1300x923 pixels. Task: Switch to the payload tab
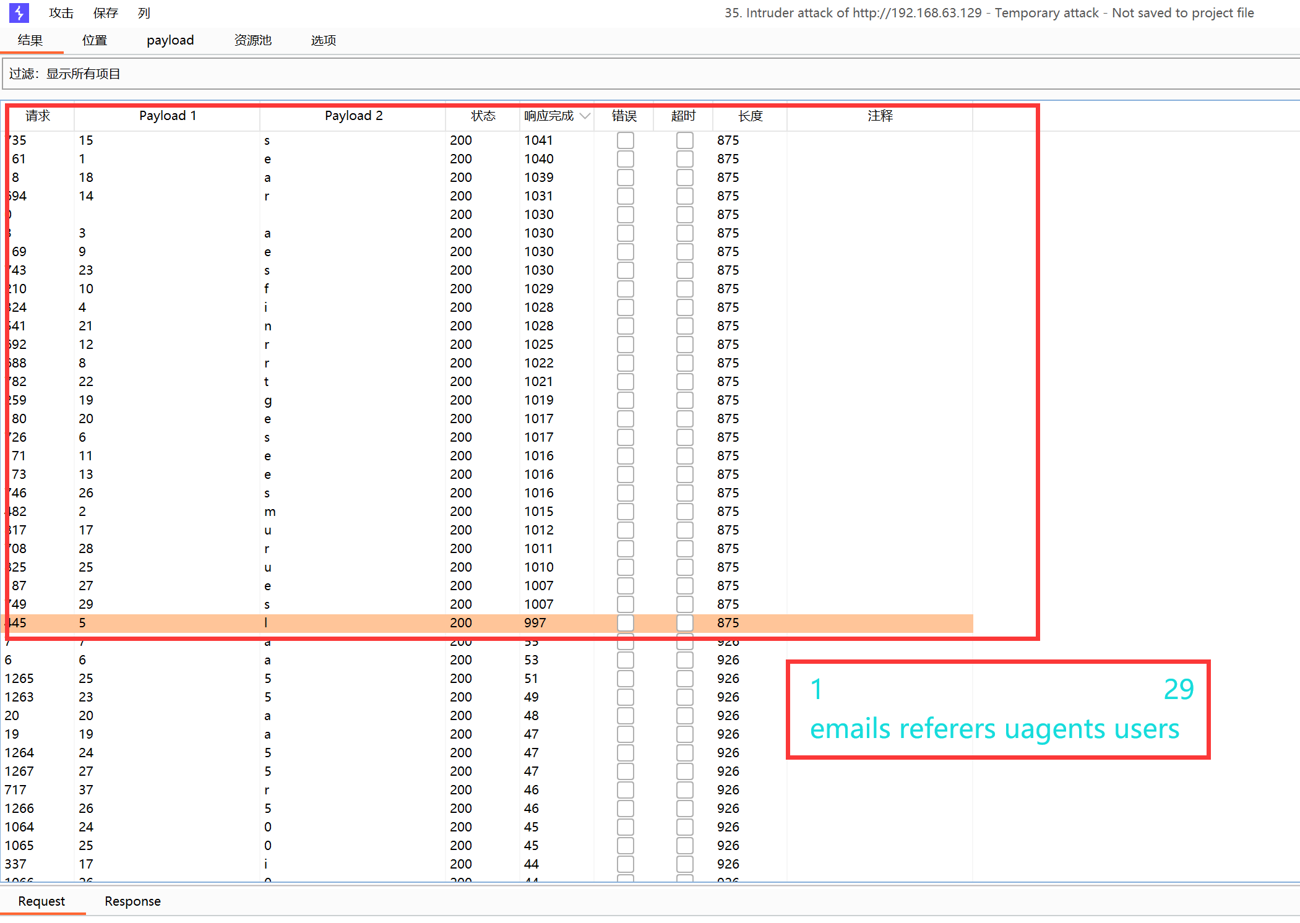coord(170,40)
